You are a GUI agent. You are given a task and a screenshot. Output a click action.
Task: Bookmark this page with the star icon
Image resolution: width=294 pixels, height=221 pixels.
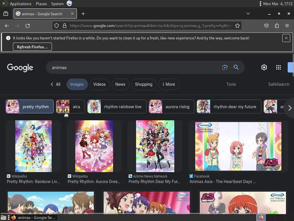click(237, 26)
